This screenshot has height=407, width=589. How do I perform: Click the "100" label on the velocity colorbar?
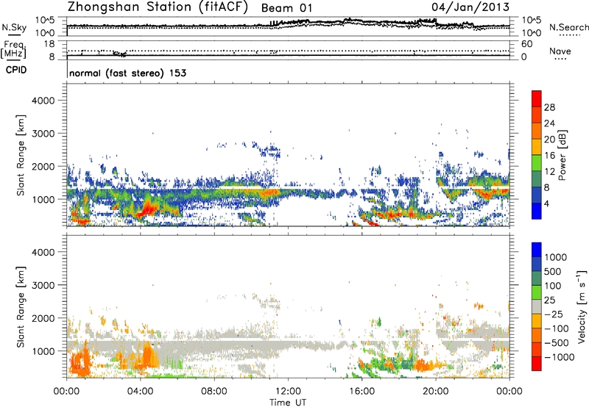[552, 286]
